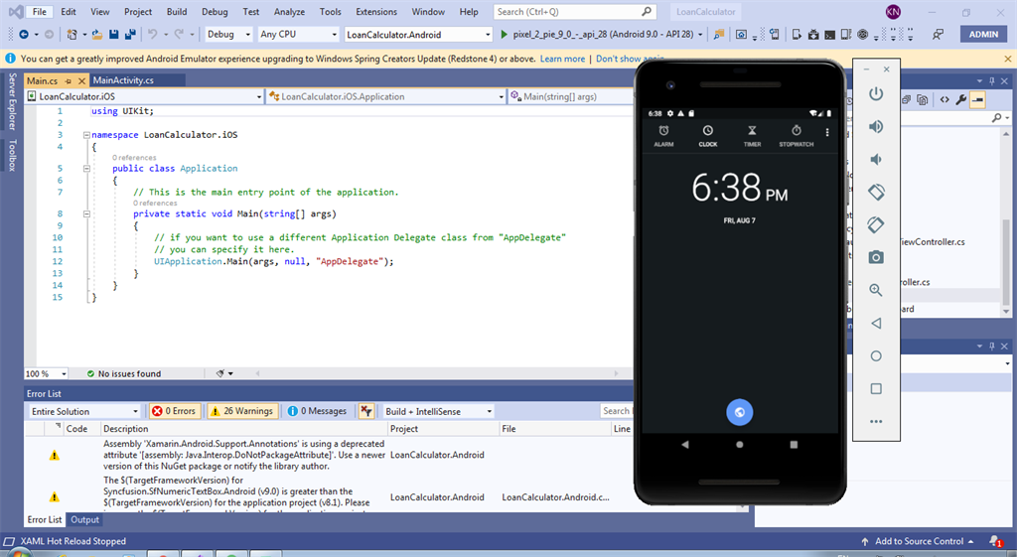Toggle the 26 Warnings filter
Screen dimensions: 1017x557
pos(242,411)
